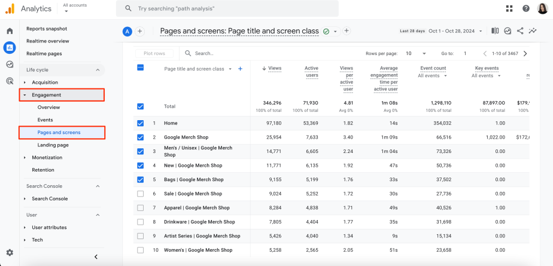Uncheck the New | Google Merch Shop checkbox
Image resolution: width=553 pixels, height=266 pixels.
coord(141,166)
